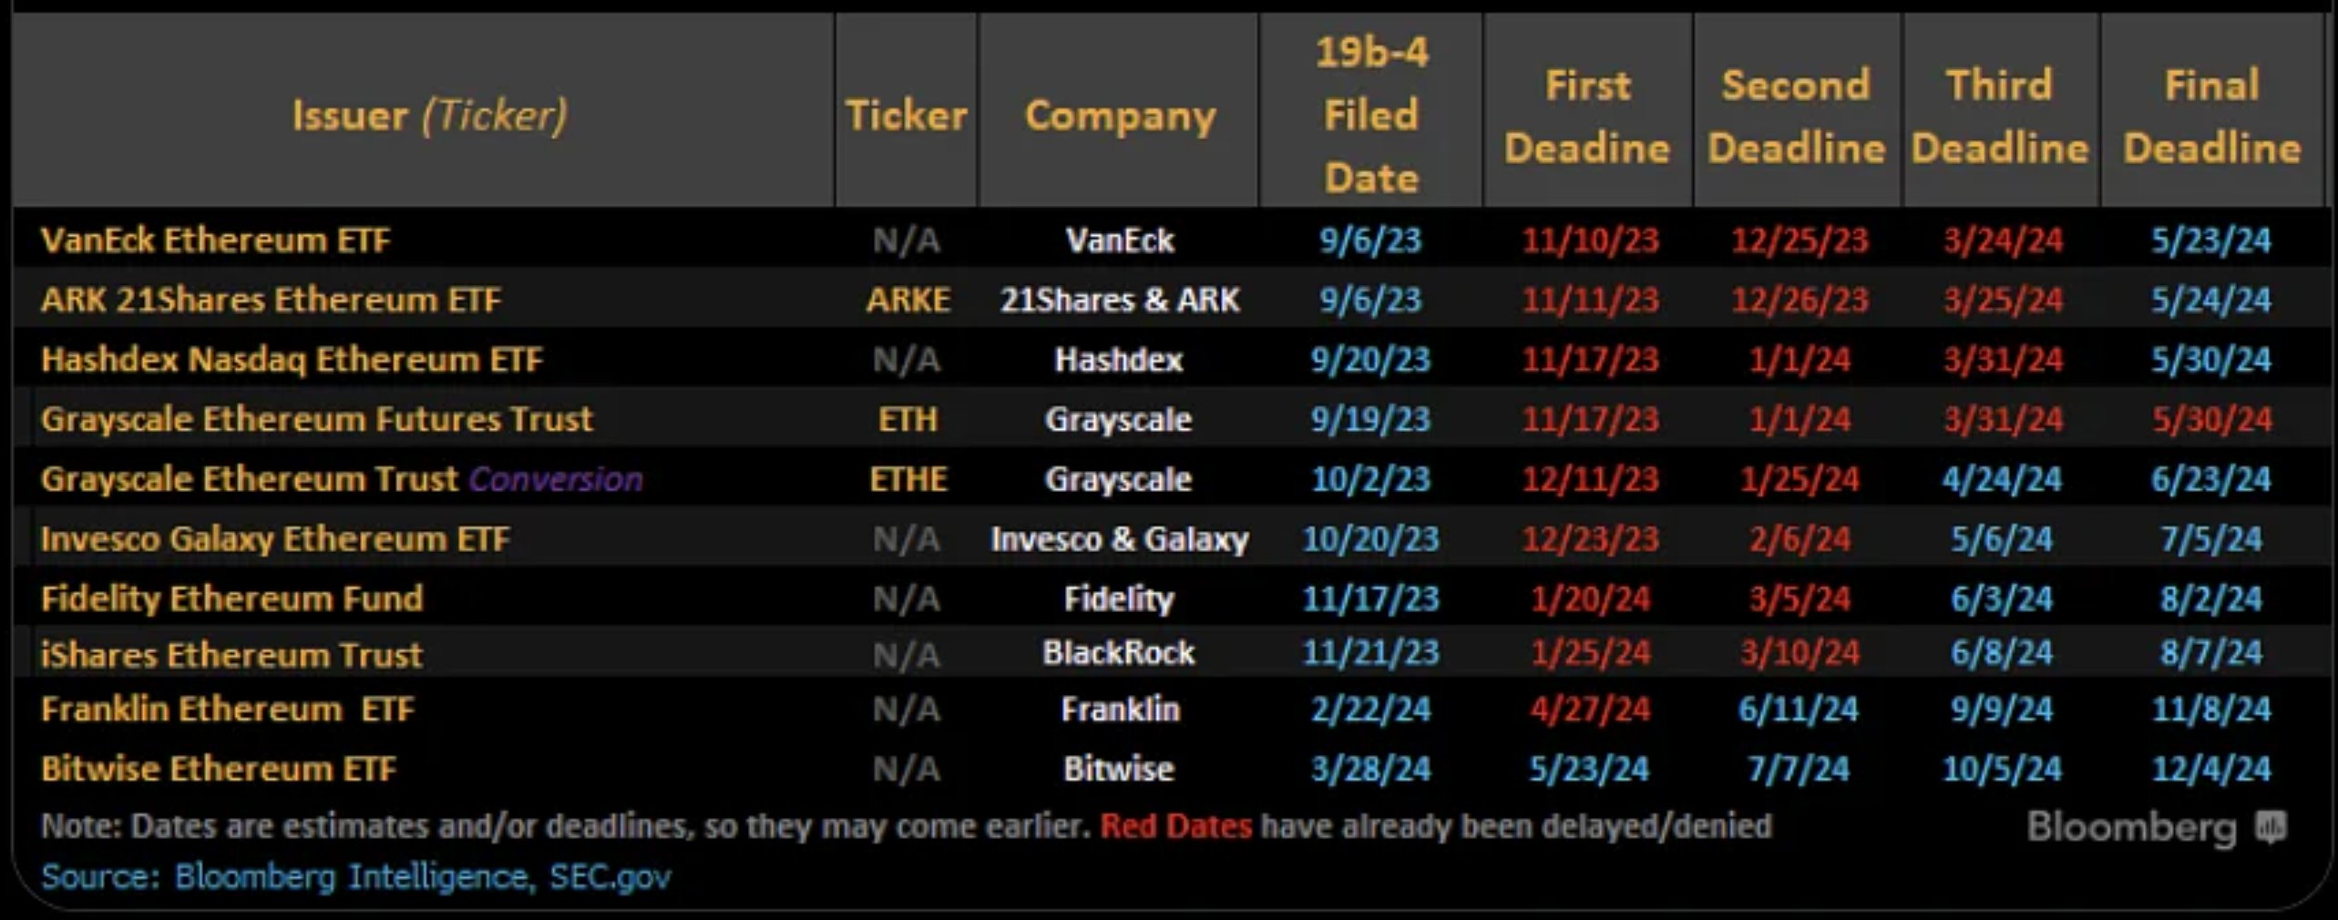The height and width of the screenshot is (920, 2338).
Task: Select the Invesco & Galaxy company cell
Action: tap(1120, 539)
